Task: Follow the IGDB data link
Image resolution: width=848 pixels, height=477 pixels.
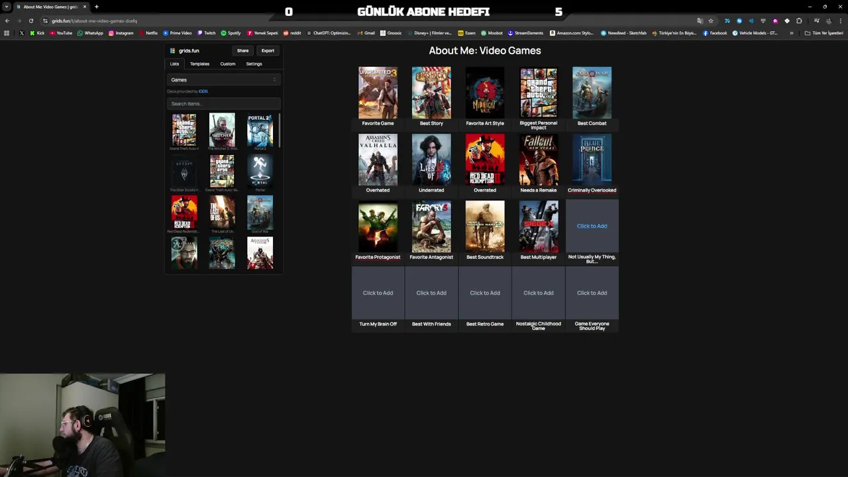Action: 203,91
